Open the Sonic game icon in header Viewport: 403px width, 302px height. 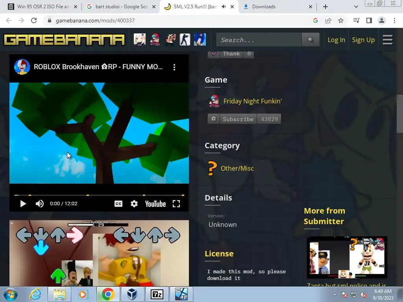click(x=200, y=40)
